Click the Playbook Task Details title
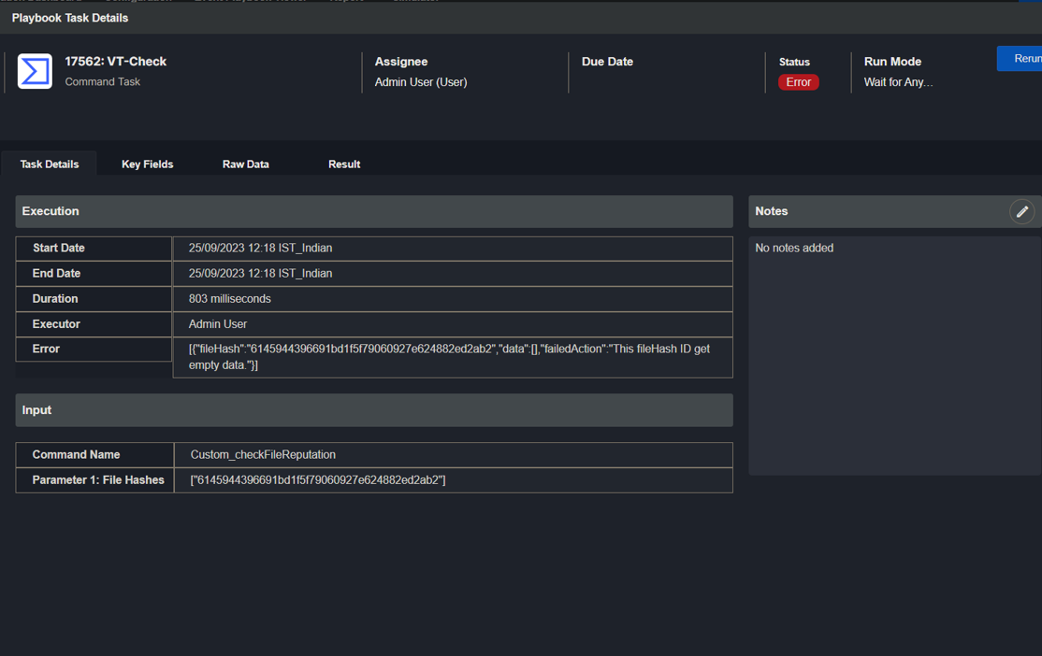The image size is (1042, 656). (x=70, y=18)
